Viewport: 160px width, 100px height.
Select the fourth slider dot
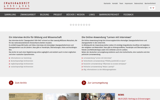[79, 25]
